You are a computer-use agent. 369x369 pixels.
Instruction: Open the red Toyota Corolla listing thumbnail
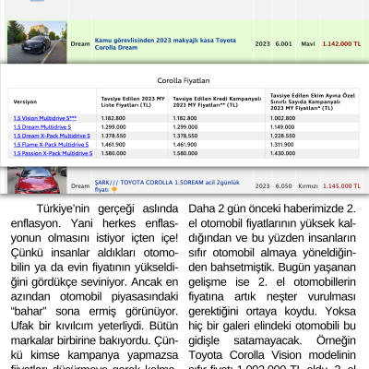37,180
